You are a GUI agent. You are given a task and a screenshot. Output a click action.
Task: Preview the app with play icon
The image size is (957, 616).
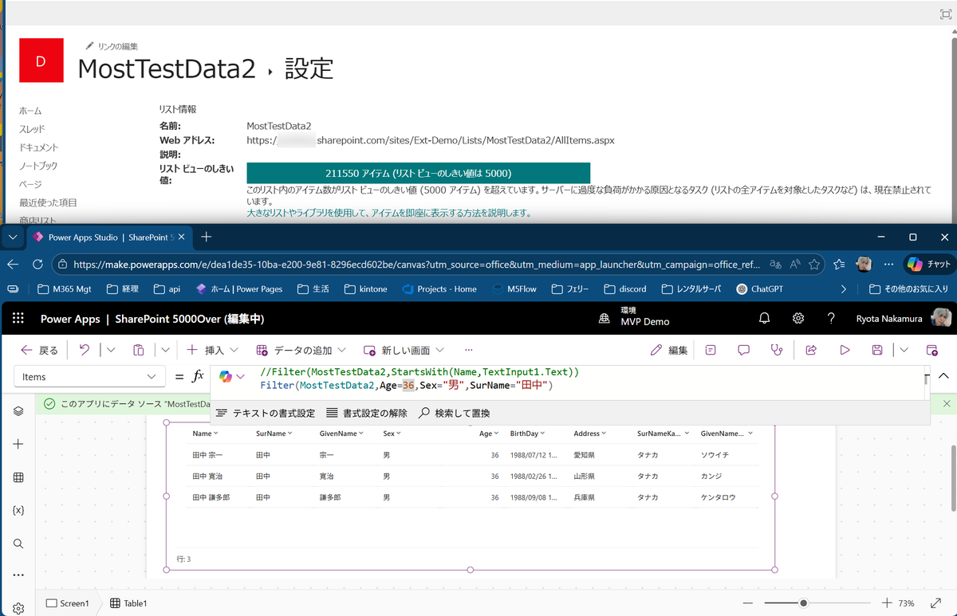845,350
